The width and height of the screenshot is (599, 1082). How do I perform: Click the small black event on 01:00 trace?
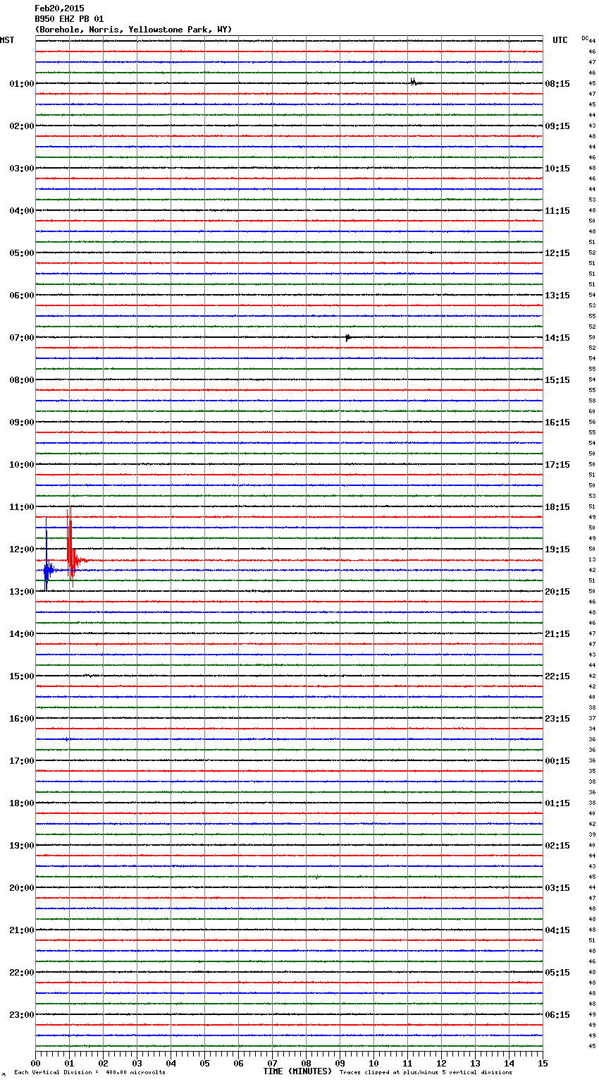(x=415, y=83)
